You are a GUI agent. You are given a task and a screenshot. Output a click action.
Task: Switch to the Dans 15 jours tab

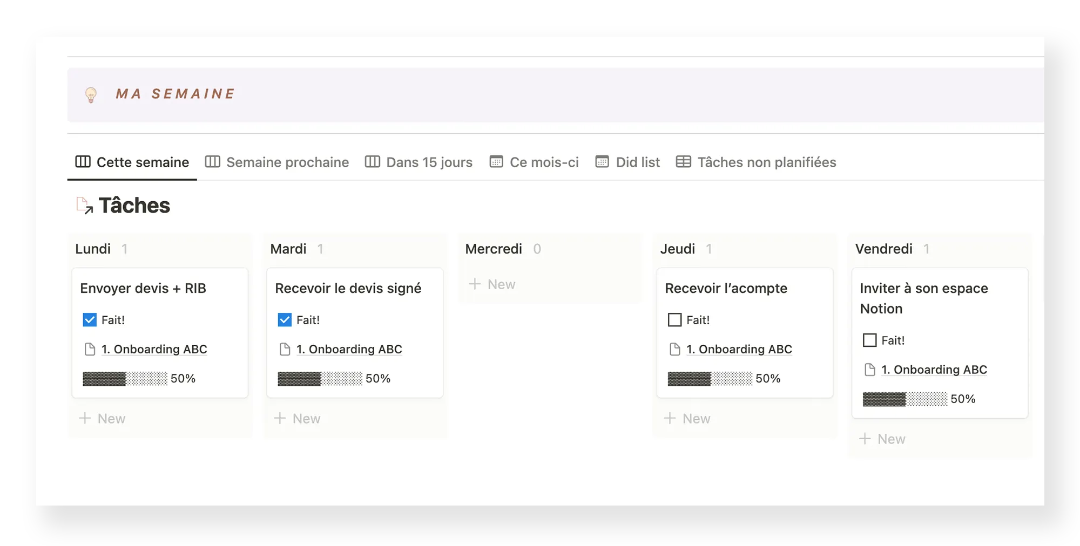(418, 162)
